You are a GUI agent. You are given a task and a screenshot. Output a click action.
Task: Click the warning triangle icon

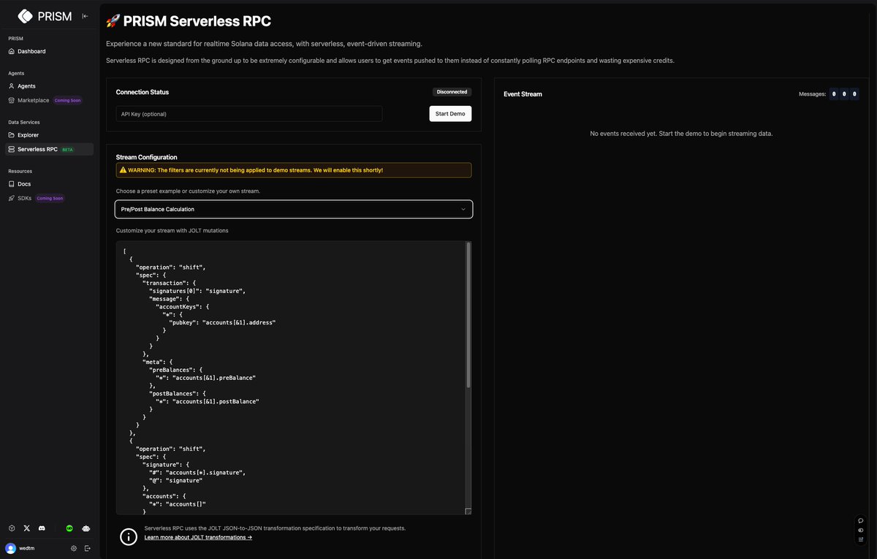coord(123,170)
